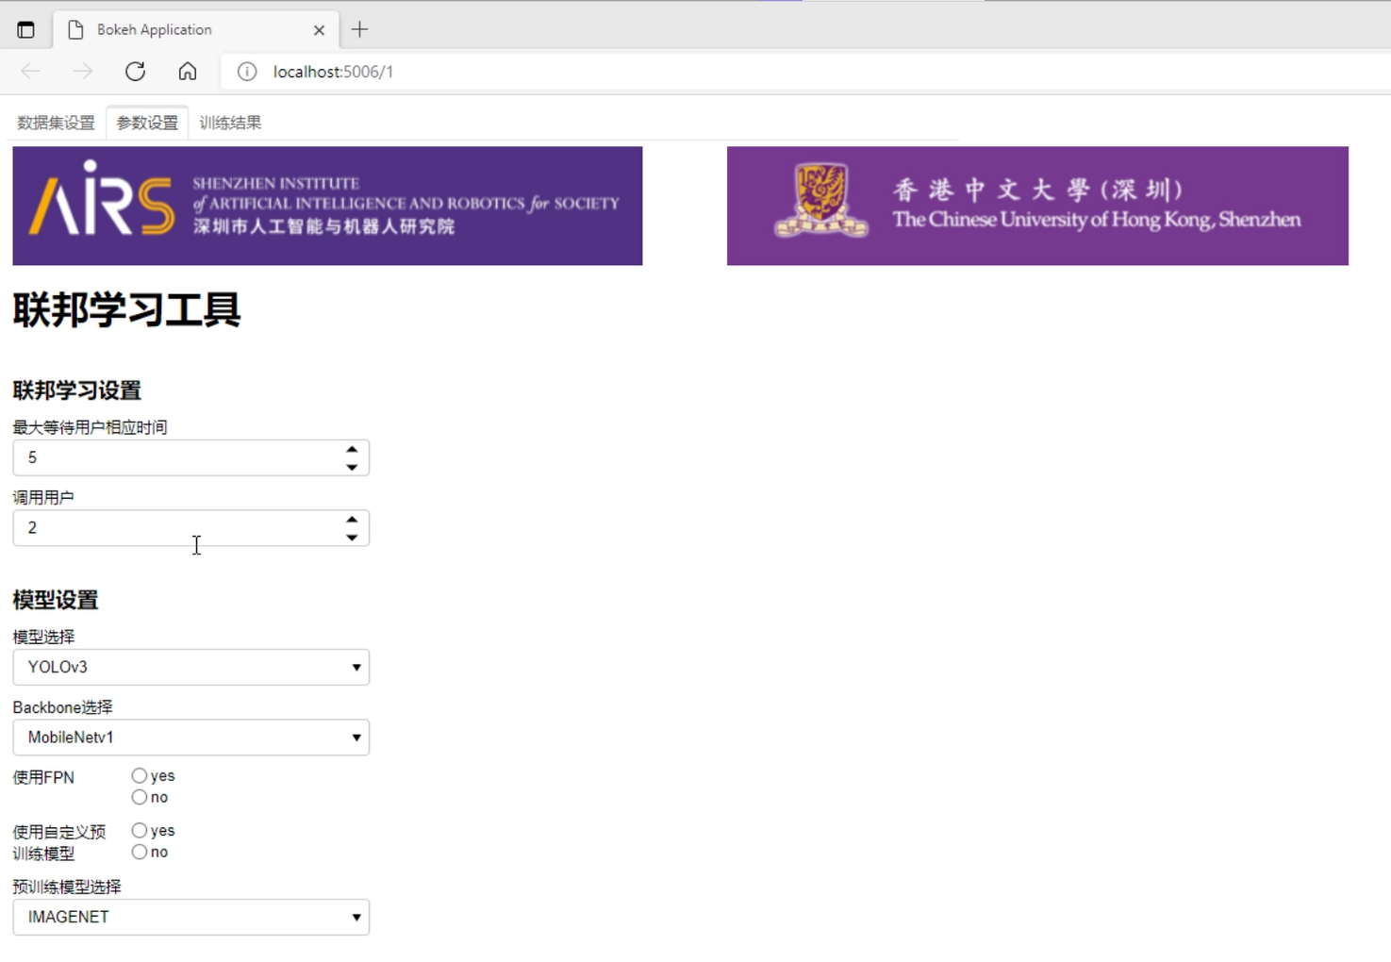Select no for 使用FPN
Viewport: 1391px width, 962px height.
coord(140,797)
